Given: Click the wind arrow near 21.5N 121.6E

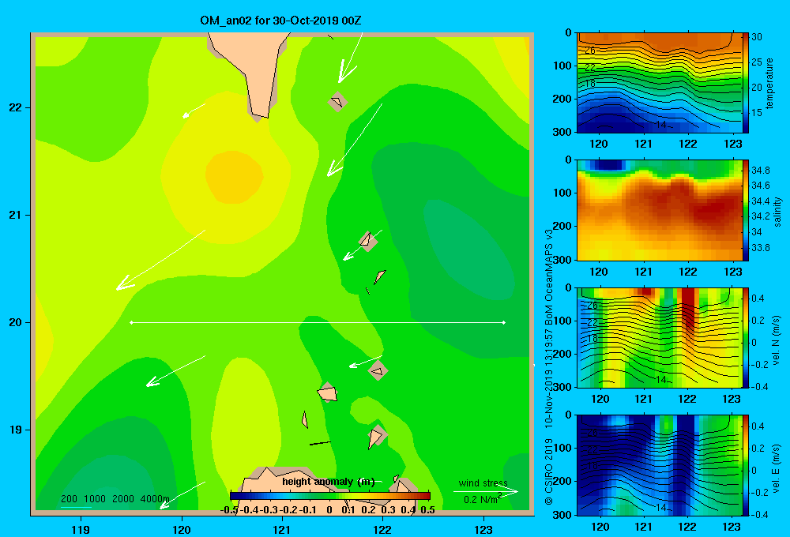Looking at the screenshot, I should click(355, 140).
